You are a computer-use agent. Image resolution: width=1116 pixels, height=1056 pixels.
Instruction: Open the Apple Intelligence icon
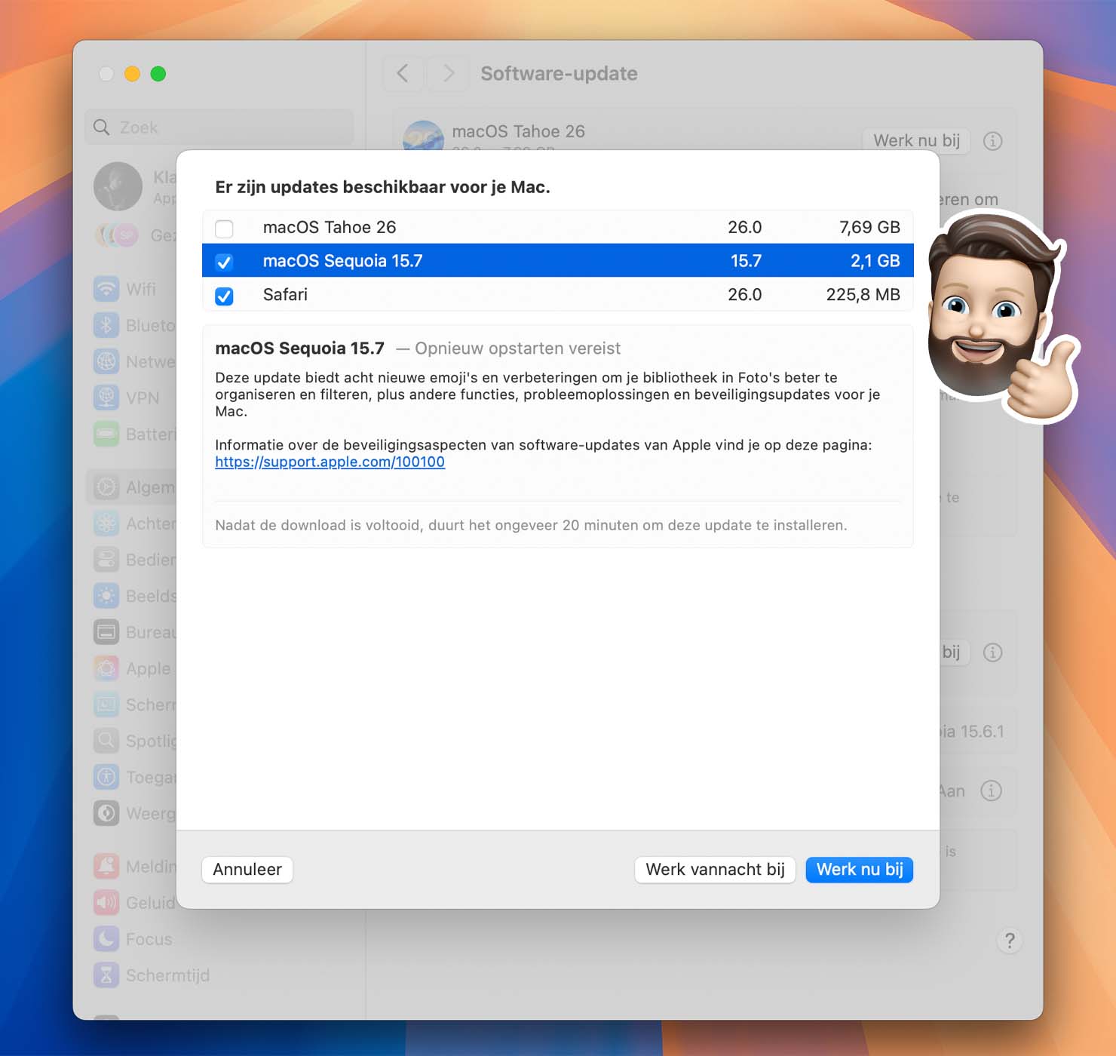(106, 668)
